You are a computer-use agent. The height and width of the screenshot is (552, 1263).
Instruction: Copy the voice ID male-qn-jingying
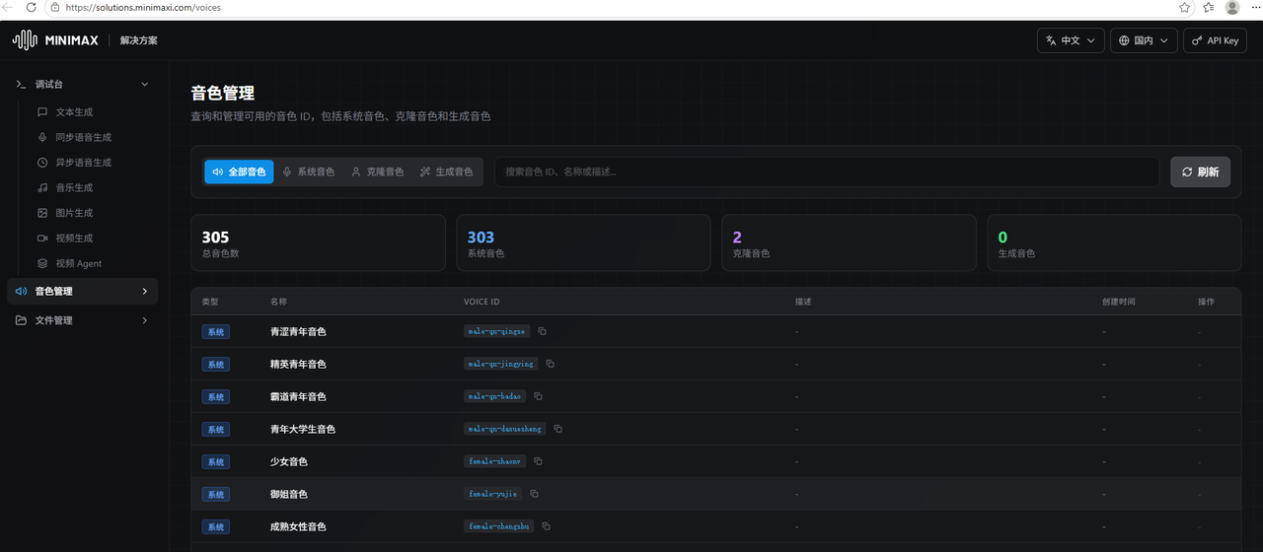(x=551, y=364)
